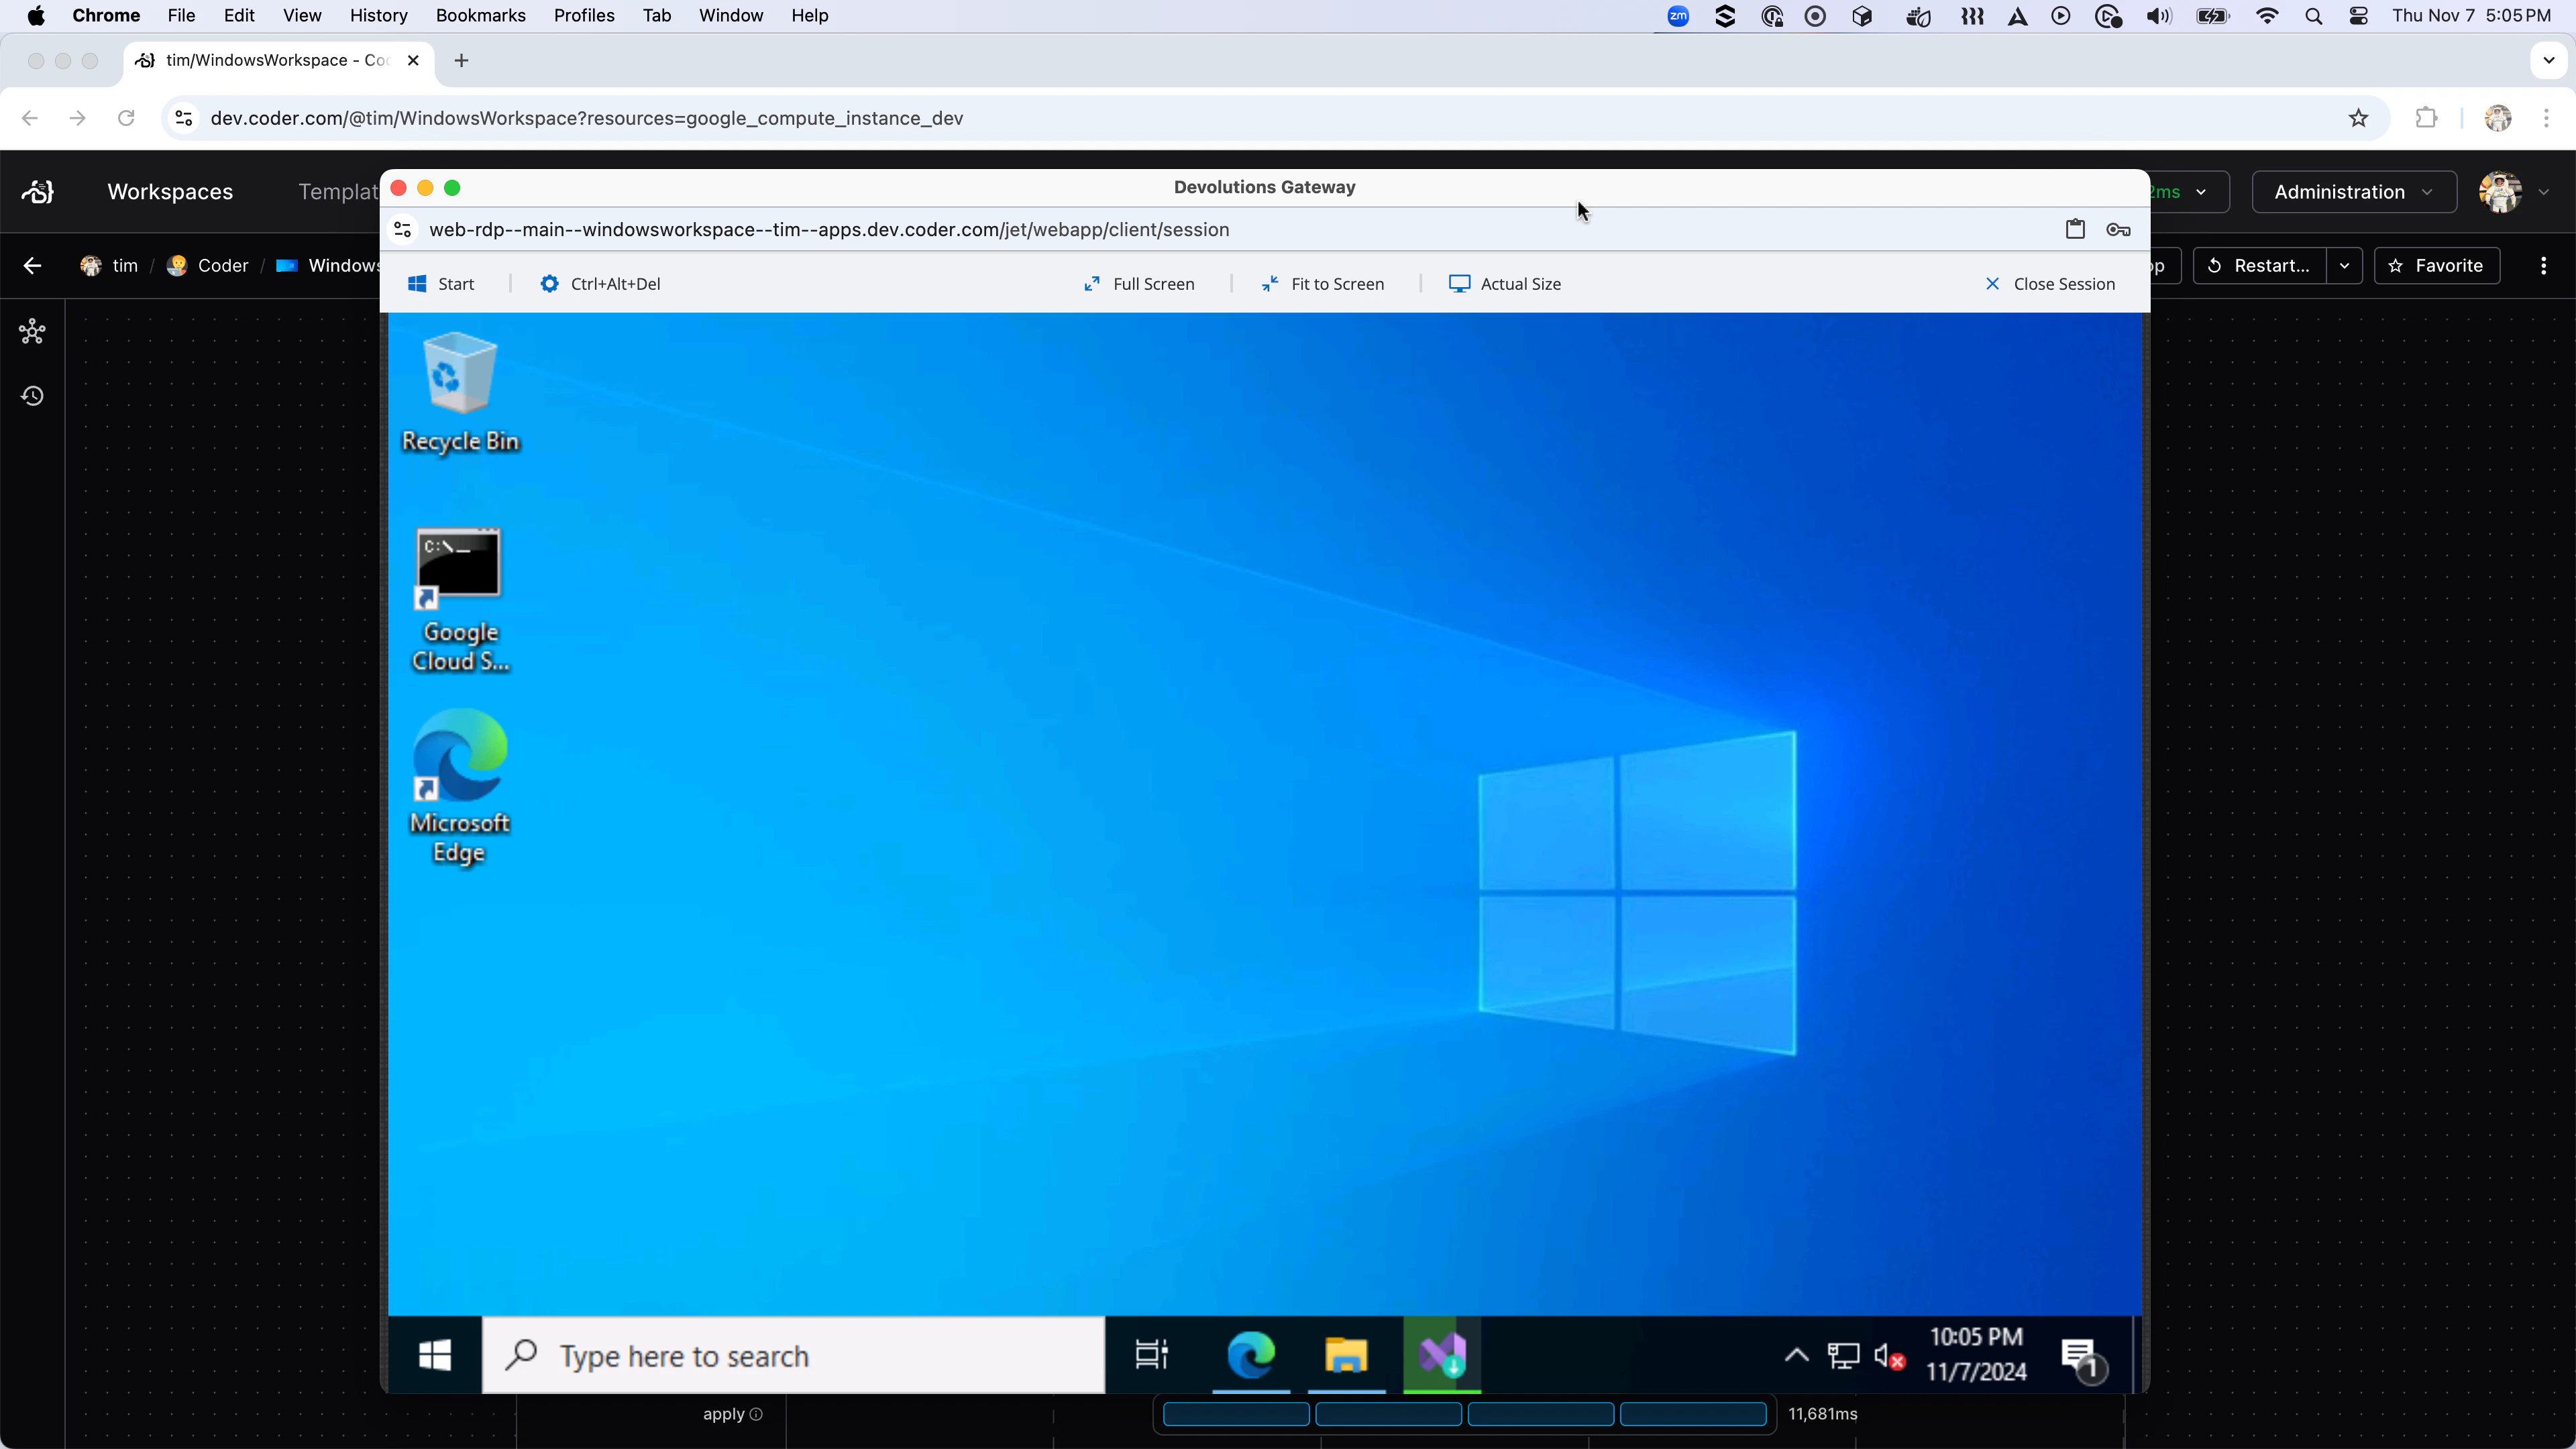Open File Explorer from the Windows taskbar
Image resolution: width=2576 pixels, height=1449 pixels.
point(1346,1356)
